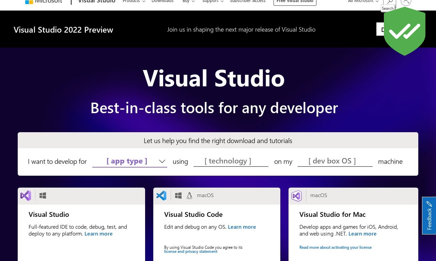Open the account sign-in avatar icon
Viewport: 436px width, 261px height.
(x=406, y=2)
